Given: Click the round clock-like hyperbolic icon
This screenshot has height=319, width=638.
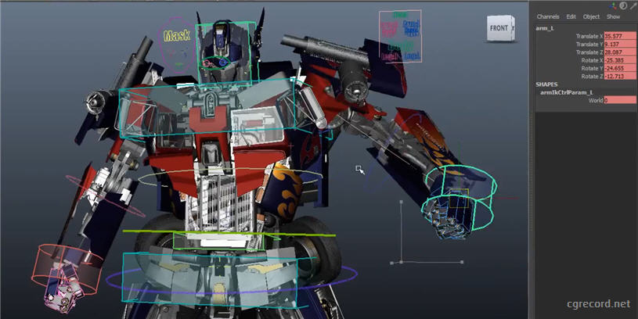Looking at the screenshot, I should point(623,5).
